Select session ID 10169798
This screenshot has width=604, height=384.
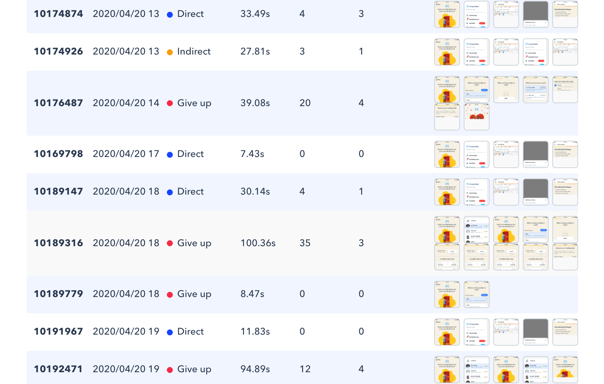tap(58, 154)
